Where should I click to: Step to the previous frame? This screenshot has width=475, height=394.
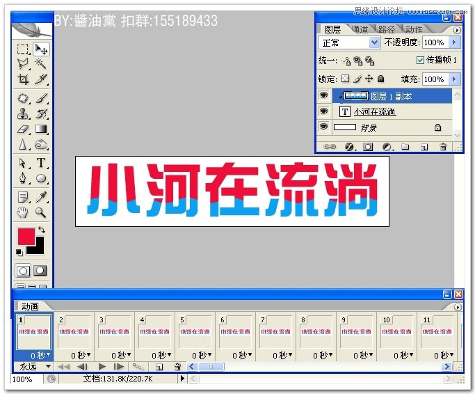coord(82,367)
